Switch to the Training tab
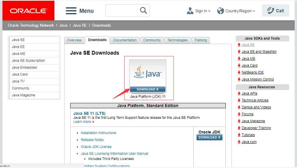This screenshot has height=168, width=297. (201, 40)
